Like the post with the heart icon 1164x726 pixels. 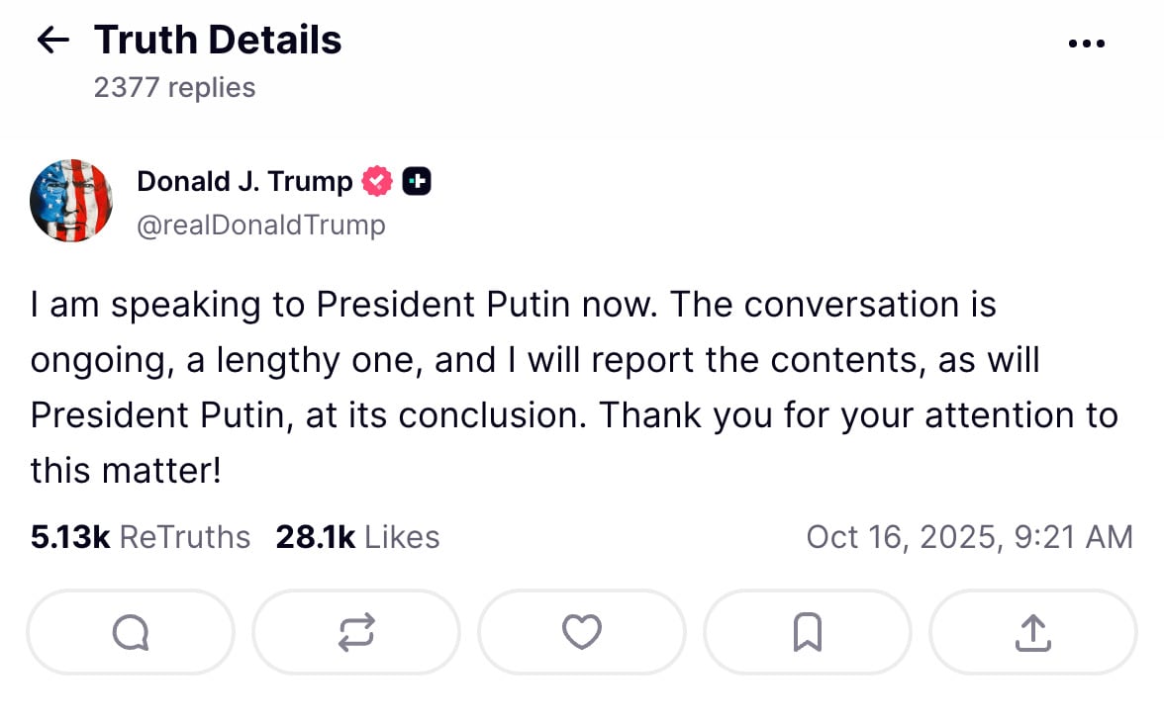582,632
